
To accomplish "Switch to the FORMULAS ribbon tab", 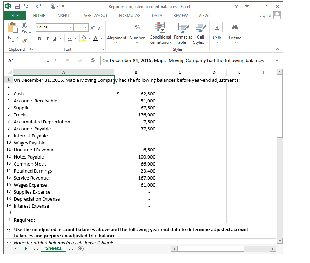I will pos(129,15).
